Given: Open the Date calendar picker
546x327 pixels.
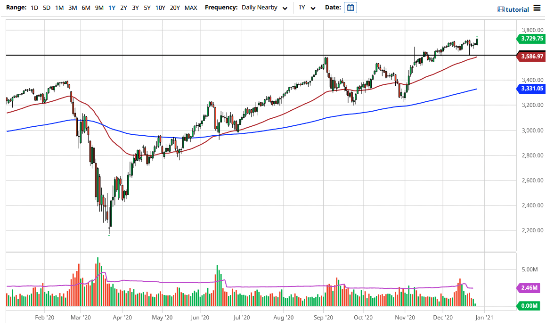Looking at the screenshot, I should (x=350, y=8).
